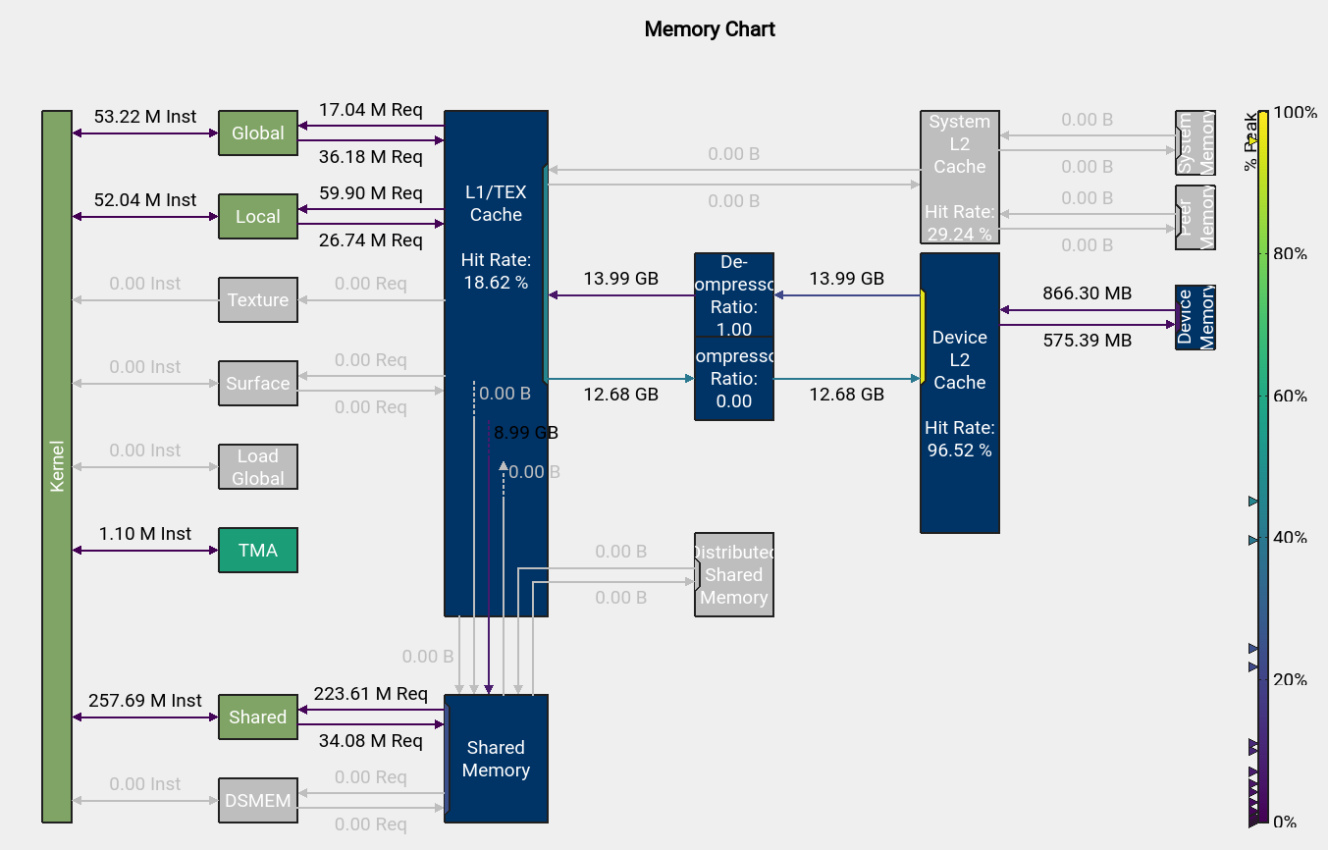Click the 100% scale label

point(1296,112)
